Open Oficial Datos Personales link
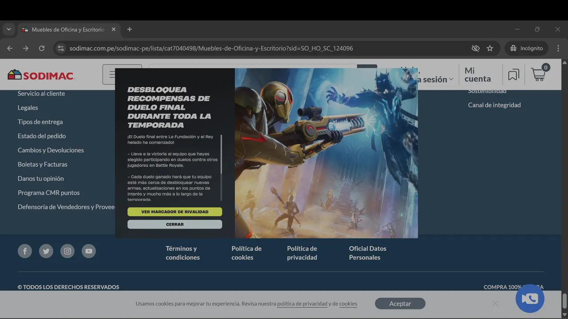The height and width of the screenshot is (319, 568). (x=367, y=253)
